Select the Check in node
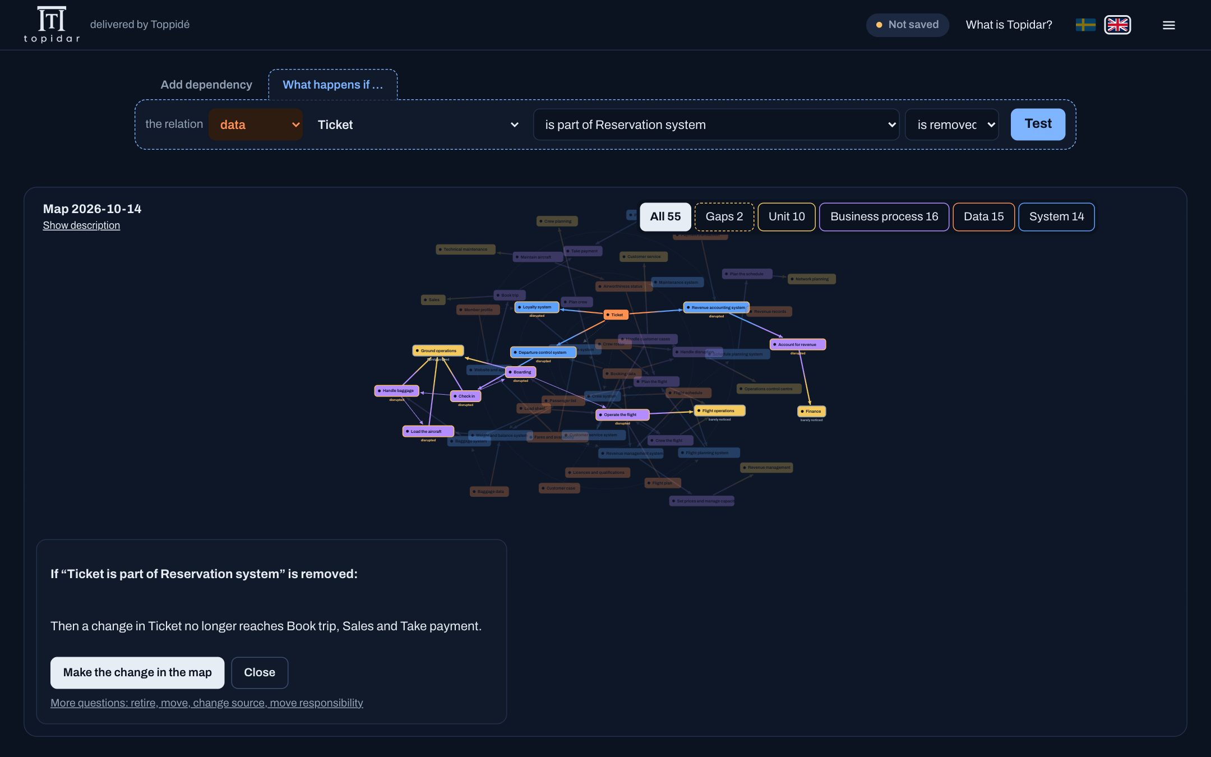This screenshot has width=1211, height=757. point(465,396)
